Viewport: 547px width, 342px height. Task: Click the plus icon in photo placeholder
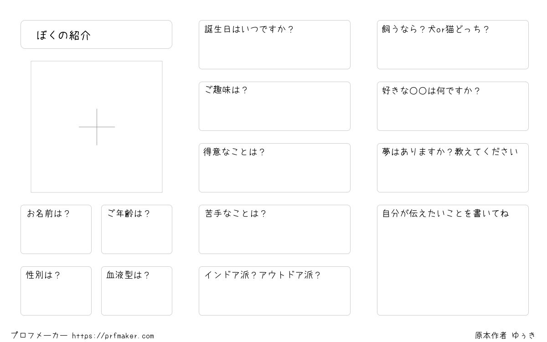tap(97, 127)
